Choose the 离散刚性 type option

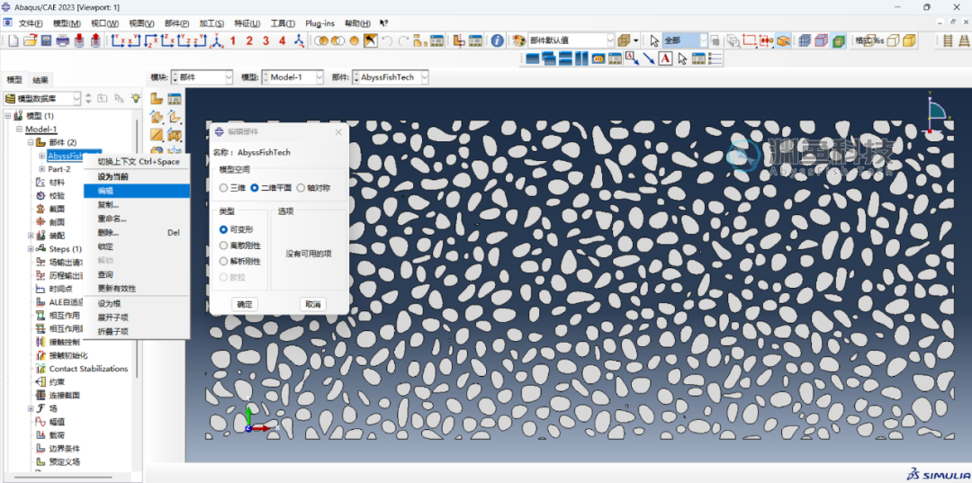point(224,246)
